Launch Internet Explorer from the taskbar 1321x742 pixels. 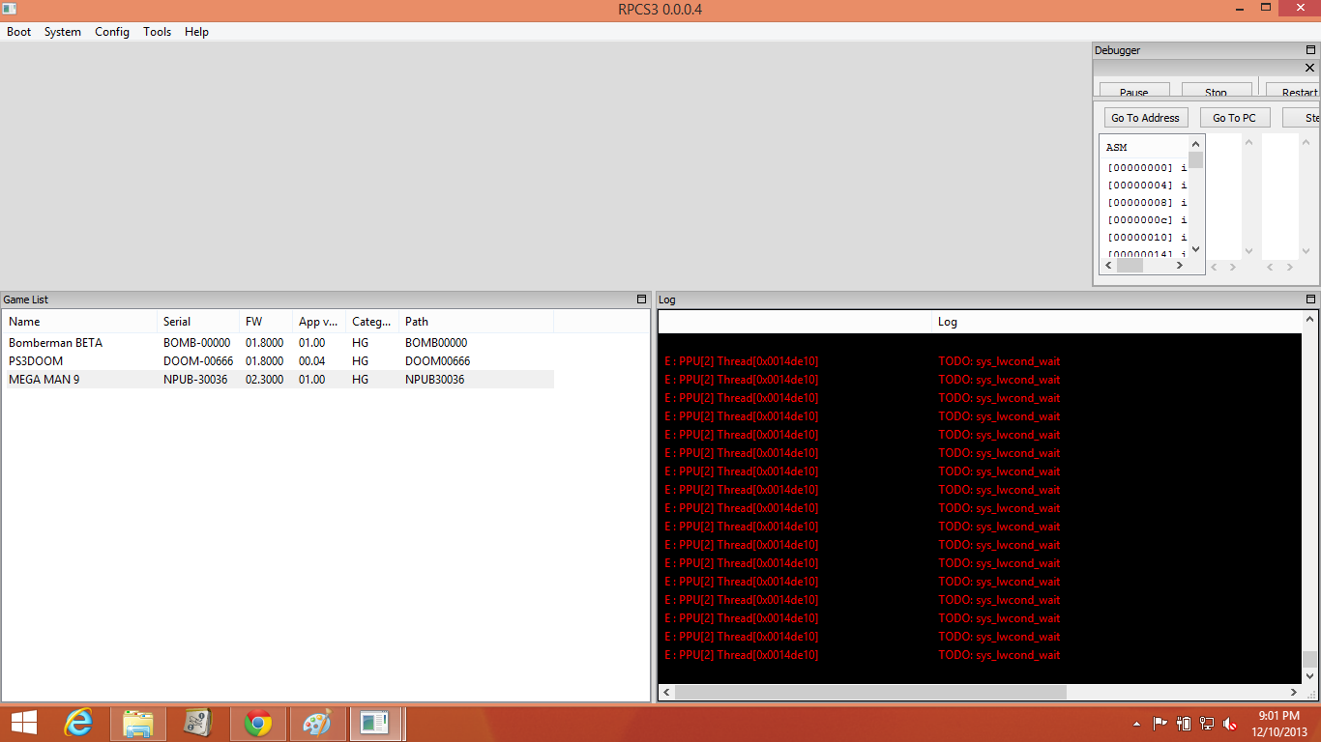[78, 723]
